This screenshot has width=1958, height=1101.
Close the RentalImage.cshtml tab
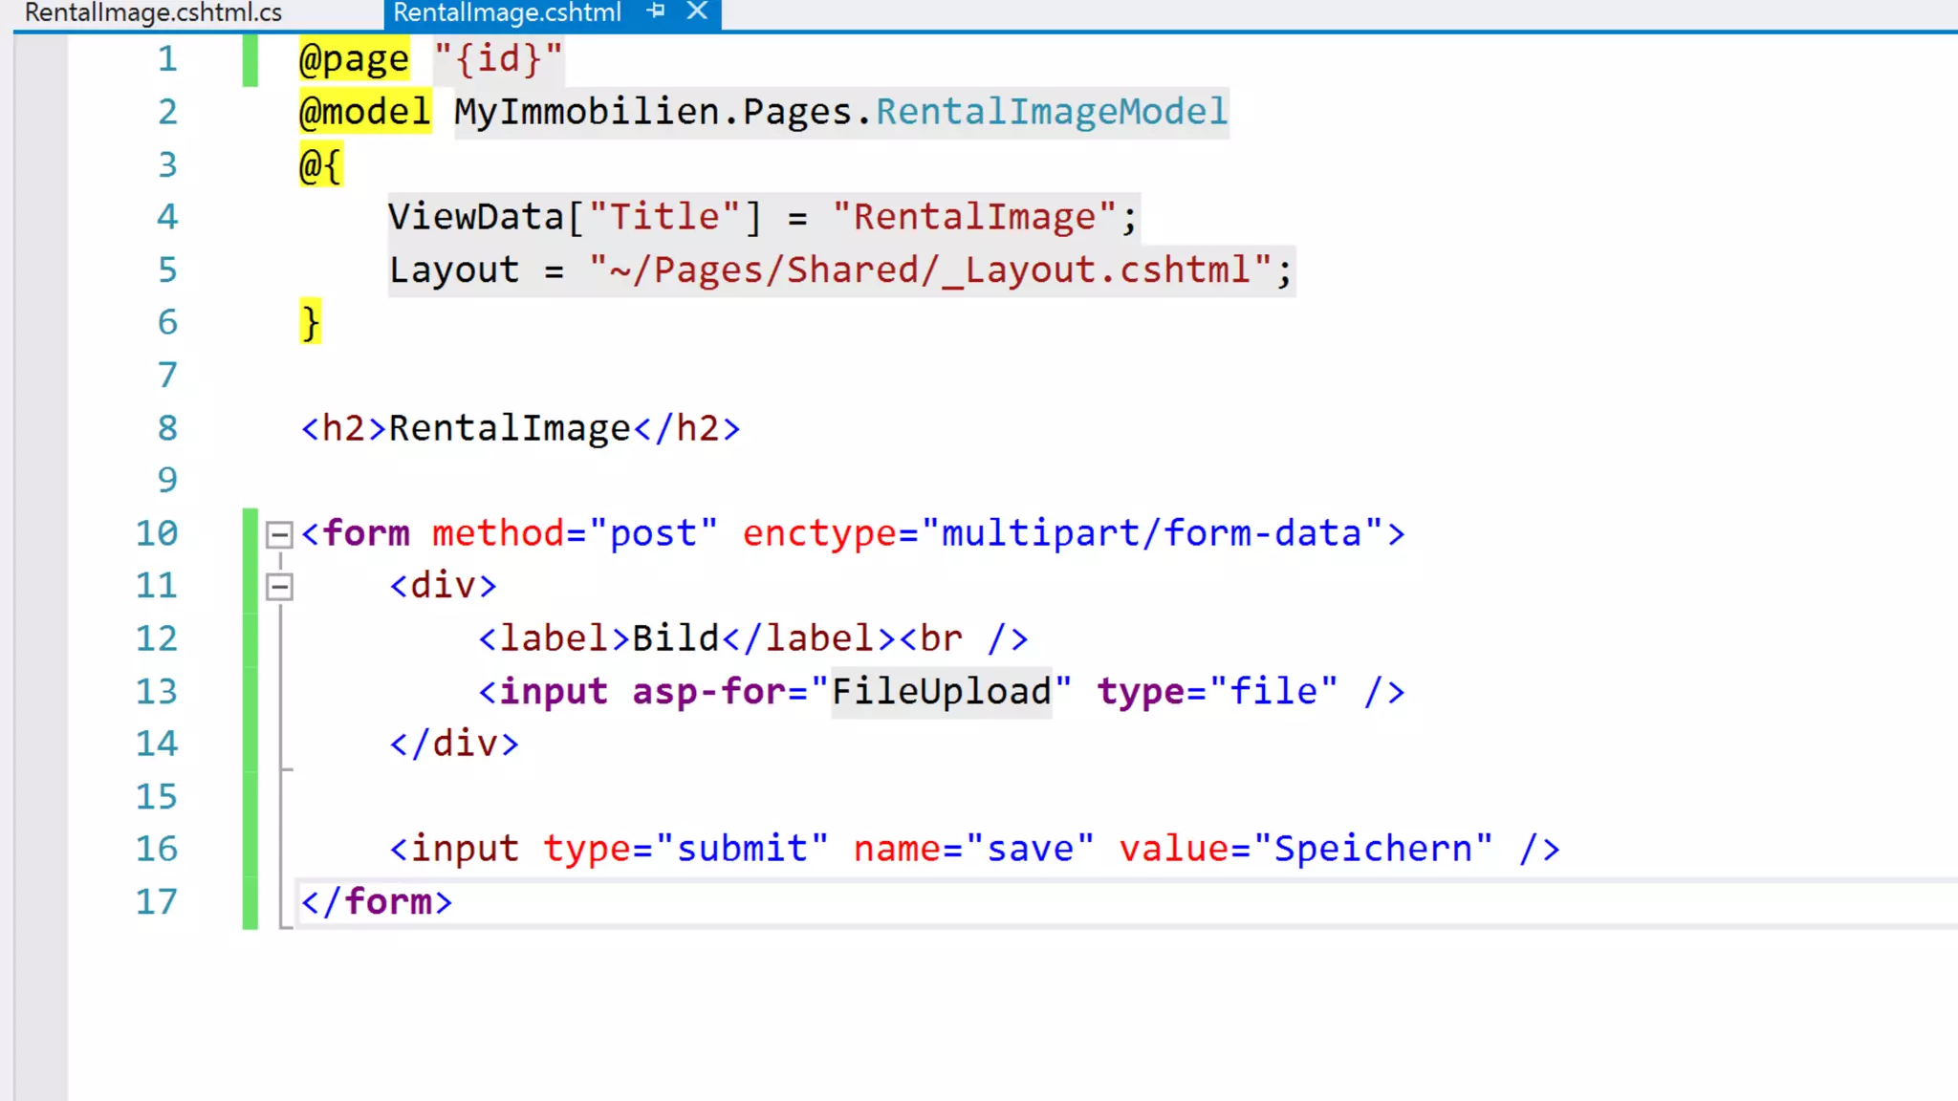(x=698, y=11)
